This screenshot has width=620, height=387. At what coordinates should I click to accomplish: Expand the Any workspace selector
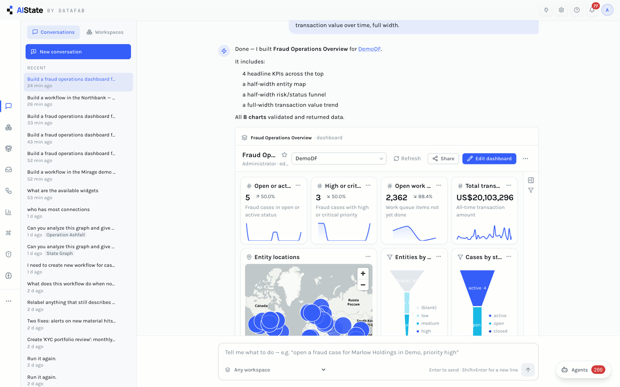276,370
